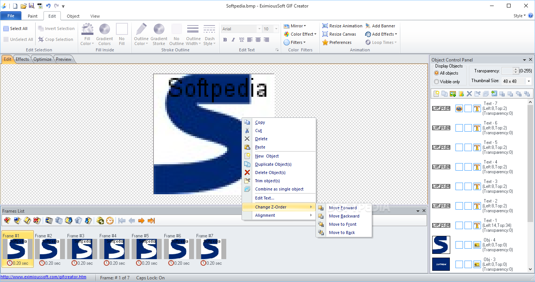Screen dimensions: 535x282
Task: Click the Help question mark icon
Action: (x=530, y=16)
